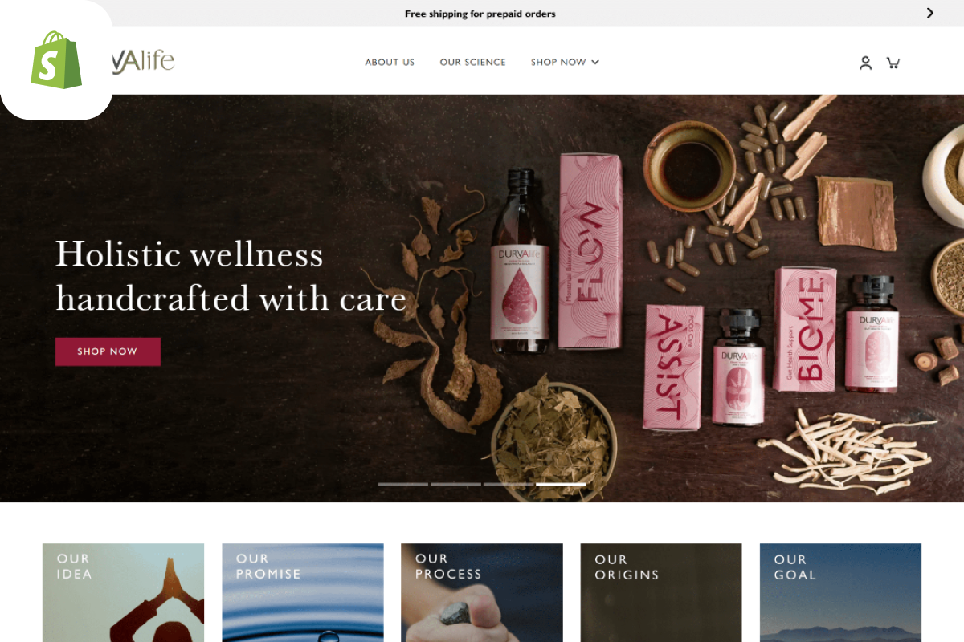Select the second hero slide indicator

click(x=455, y=484)
